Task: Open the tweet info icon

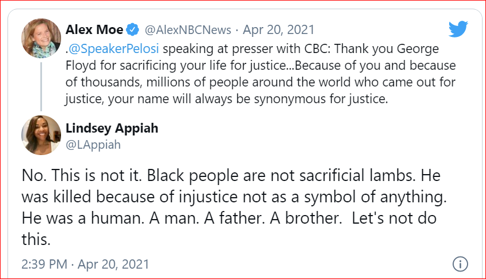Action: [x=460, y=265]
